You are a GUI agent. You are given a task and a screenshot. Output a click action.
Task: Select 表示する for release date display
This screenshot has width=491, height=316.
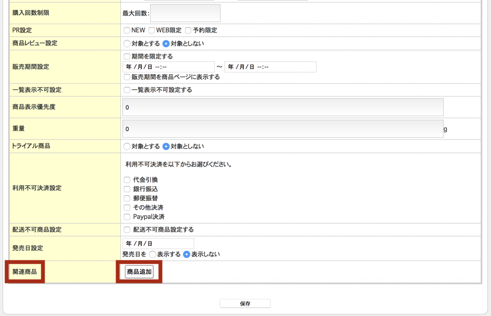[x=153, y=254]
